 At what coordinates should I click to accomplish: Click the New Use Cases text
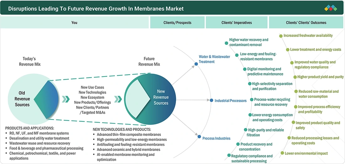point(93,87)
